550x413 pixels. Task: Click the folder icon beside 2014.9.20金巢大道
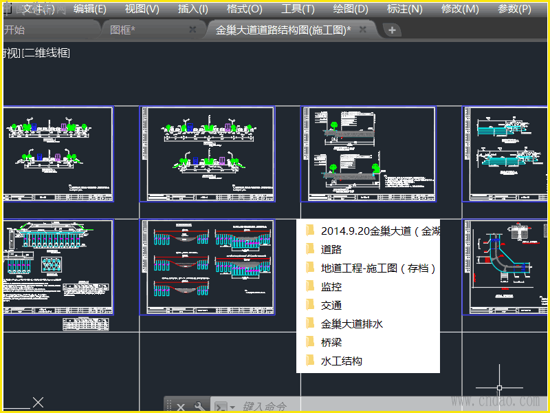310,231
